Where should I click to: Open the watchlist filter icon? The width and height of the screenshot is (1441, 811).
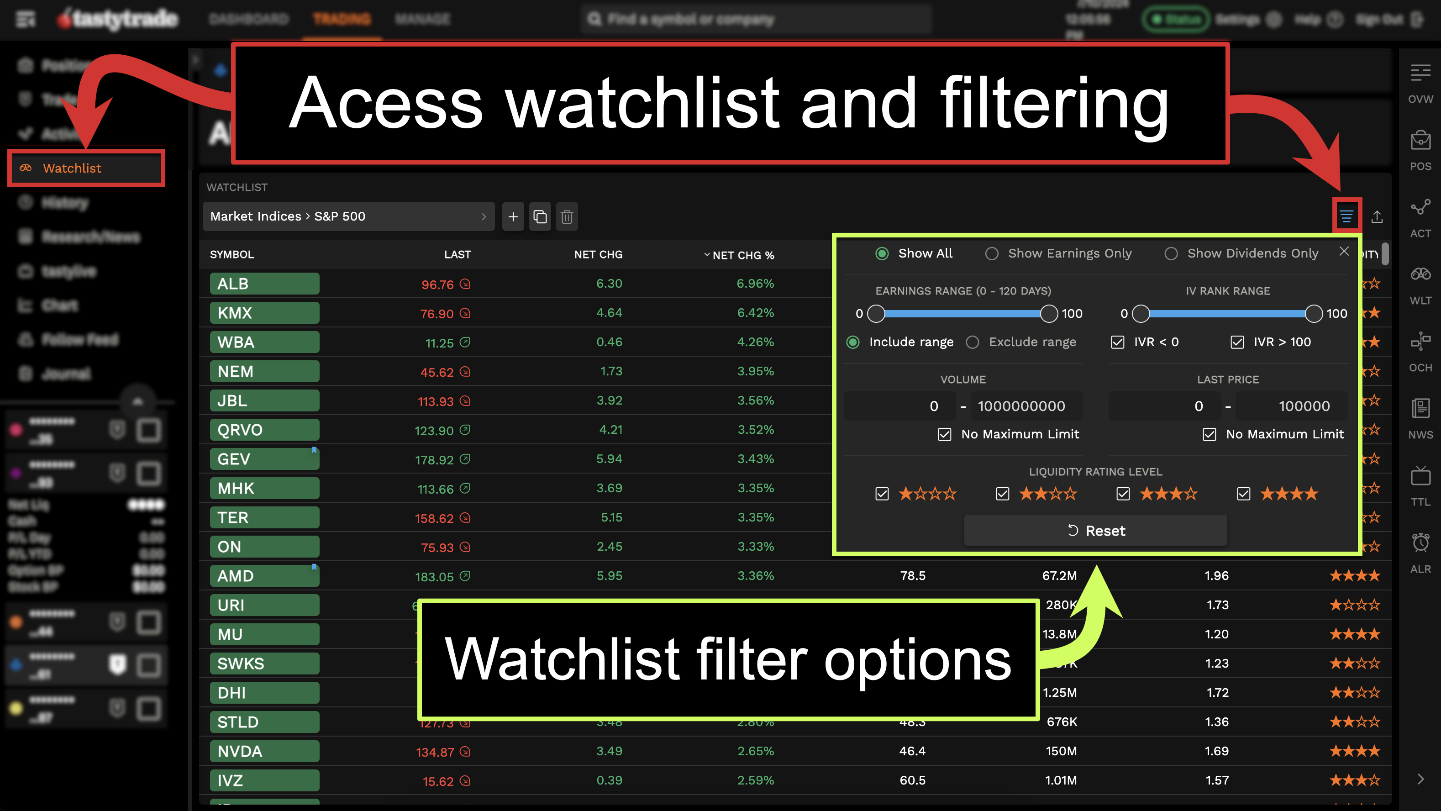[x=1346, y=216]
